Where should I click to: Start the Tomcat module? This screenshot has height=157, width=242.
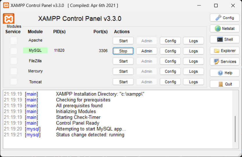coord(123,82)
